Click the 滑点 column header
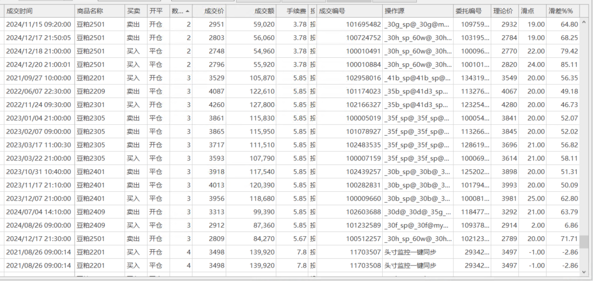The image size is (593, 281). (532, 11)
